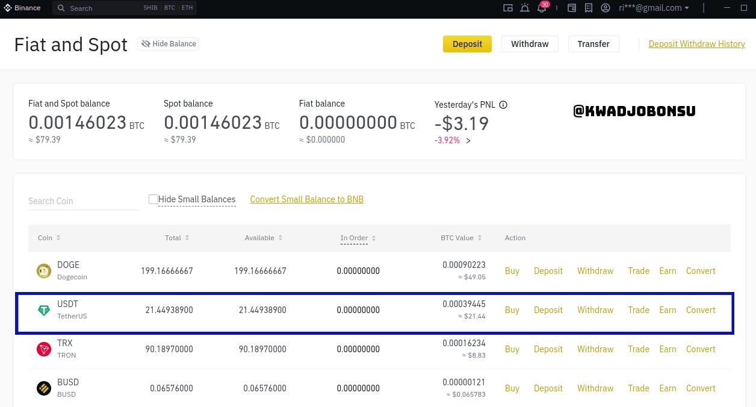Open Deposit Withdraw History link

pyautogui.click(x=696, y=44)
